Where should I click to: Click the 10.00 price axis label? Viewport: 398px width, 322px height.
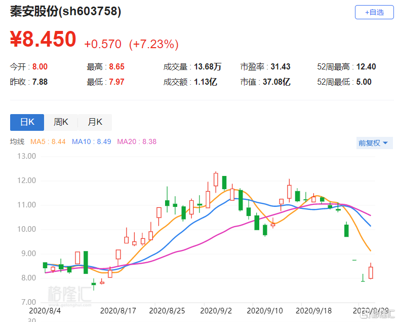pyautogui.click(x=27, y=229)
